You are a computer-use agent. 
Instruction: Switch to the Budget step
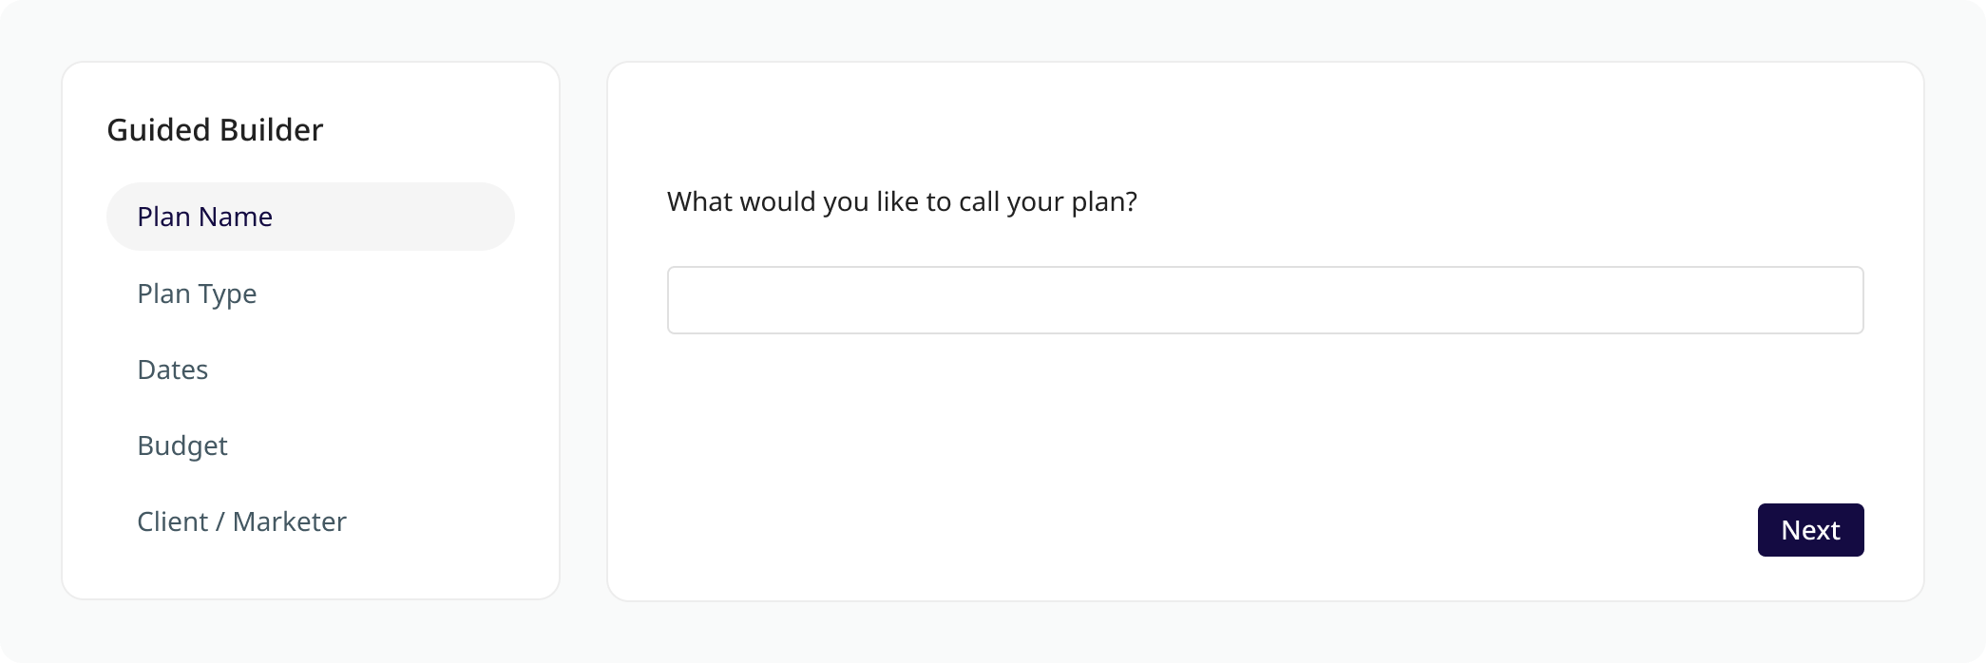[x=182, y=445]
